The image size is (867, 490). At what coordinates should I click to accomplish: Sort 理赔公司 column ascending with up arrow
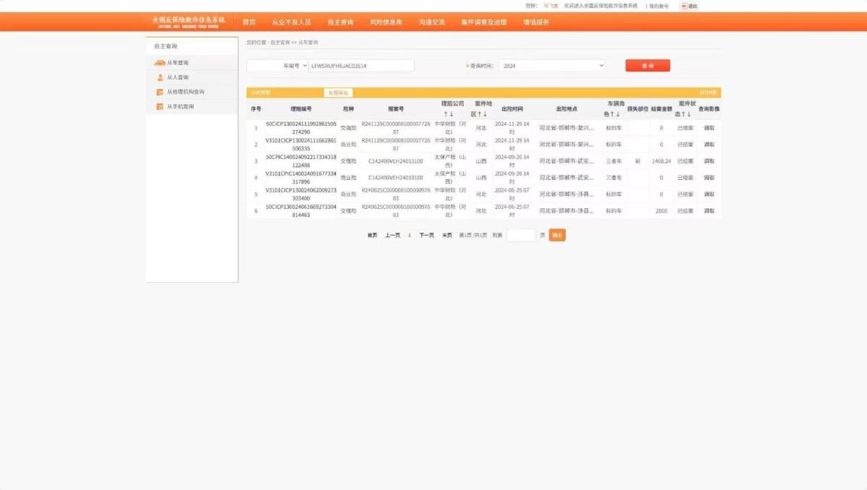(x=446, y=114)
